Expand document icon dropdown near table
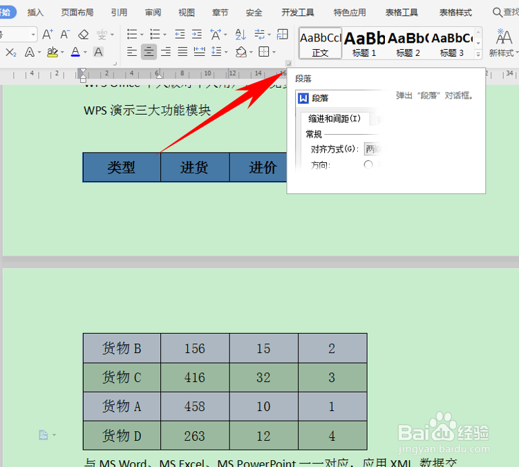Image resolution: width=519 pixels, height=467 pixels. (x=54, y=435)
